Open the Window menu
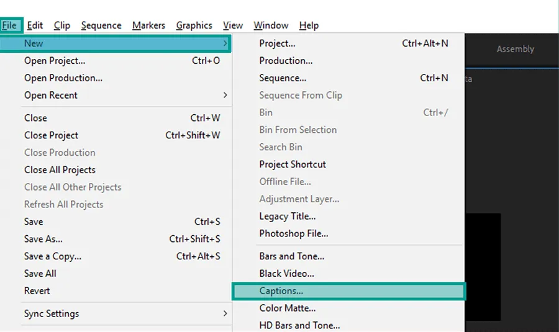 (271, 25)
